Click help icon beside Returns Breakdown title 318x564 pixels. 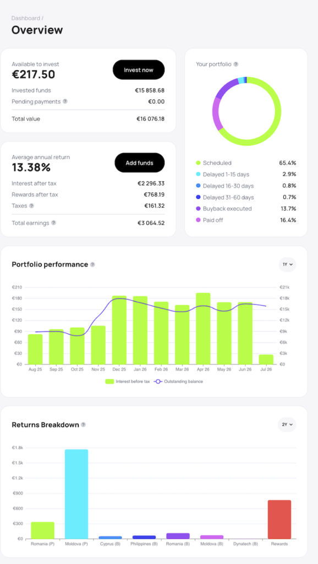(x=84, y=425)
